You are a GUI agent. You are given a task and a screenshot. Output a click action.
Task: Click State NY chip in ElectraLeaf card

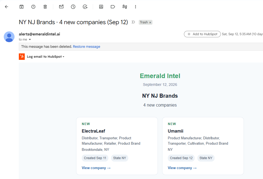120,158
